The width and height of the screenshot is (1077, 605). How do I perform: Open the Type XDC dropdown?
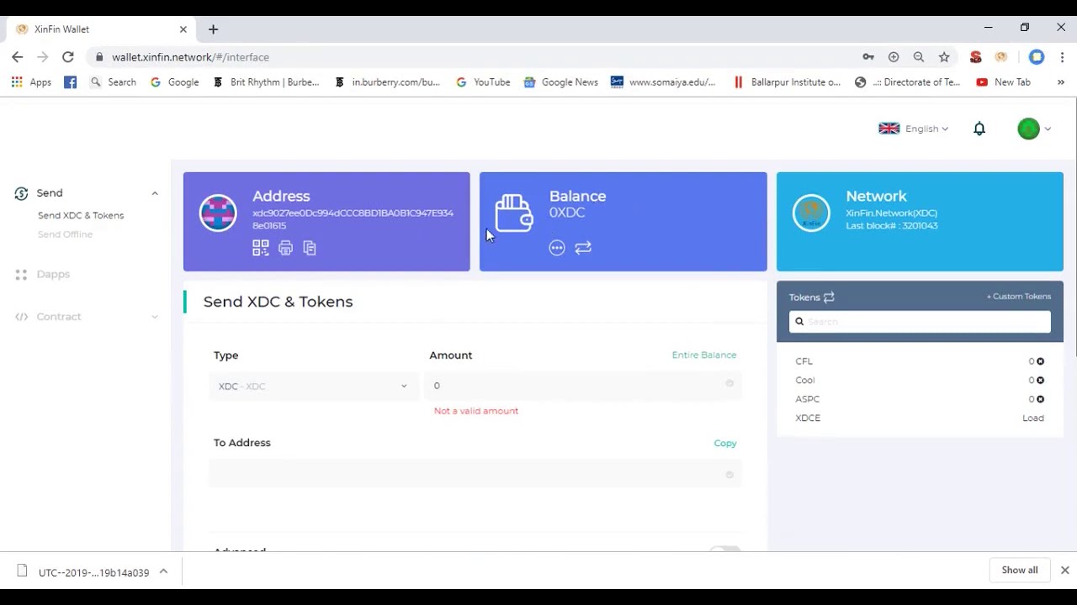point(312,387)
